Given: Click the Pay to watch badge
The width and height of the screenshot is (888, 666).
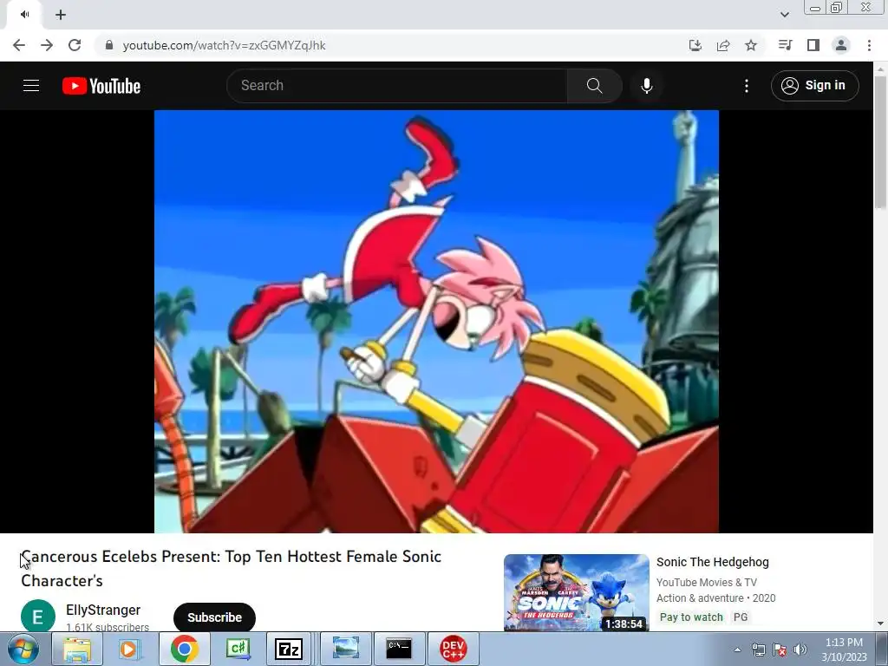Looking at the screenshot, I should tap(691, 617).
